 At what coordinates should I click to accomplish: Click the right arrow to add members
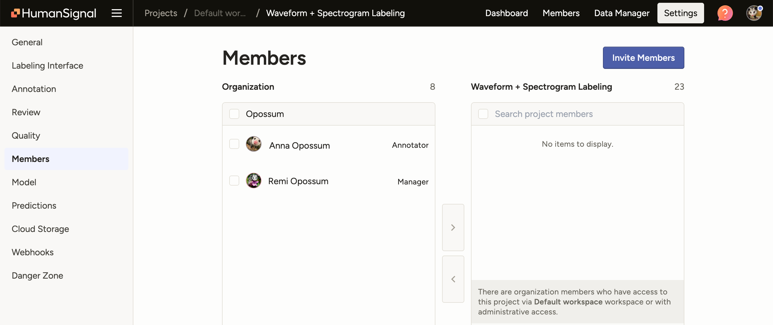point(453,227)
